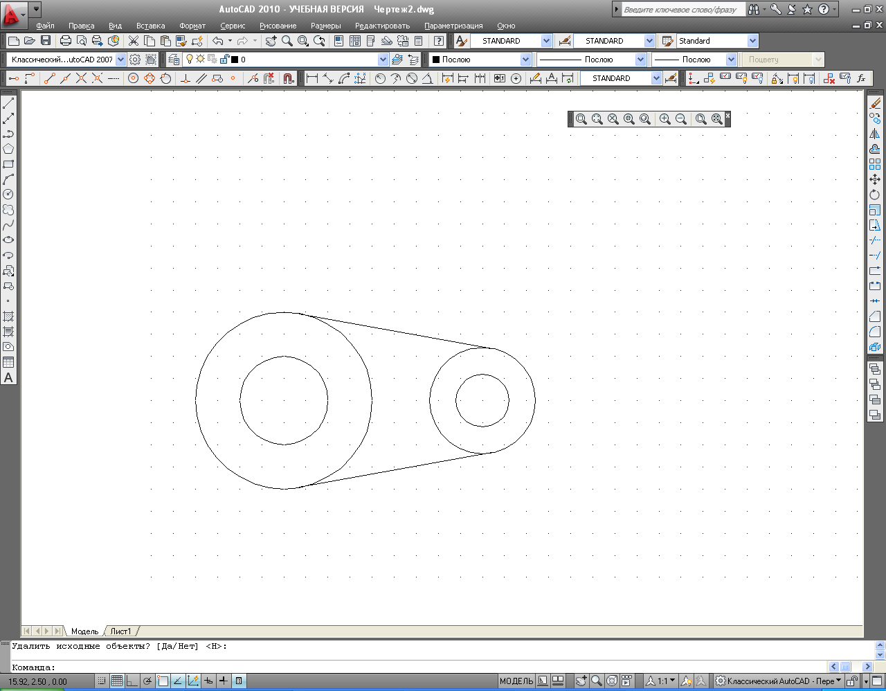Open the text style STANDARD dropdown
Screen dimensions: 886x691
pos(546,41)
